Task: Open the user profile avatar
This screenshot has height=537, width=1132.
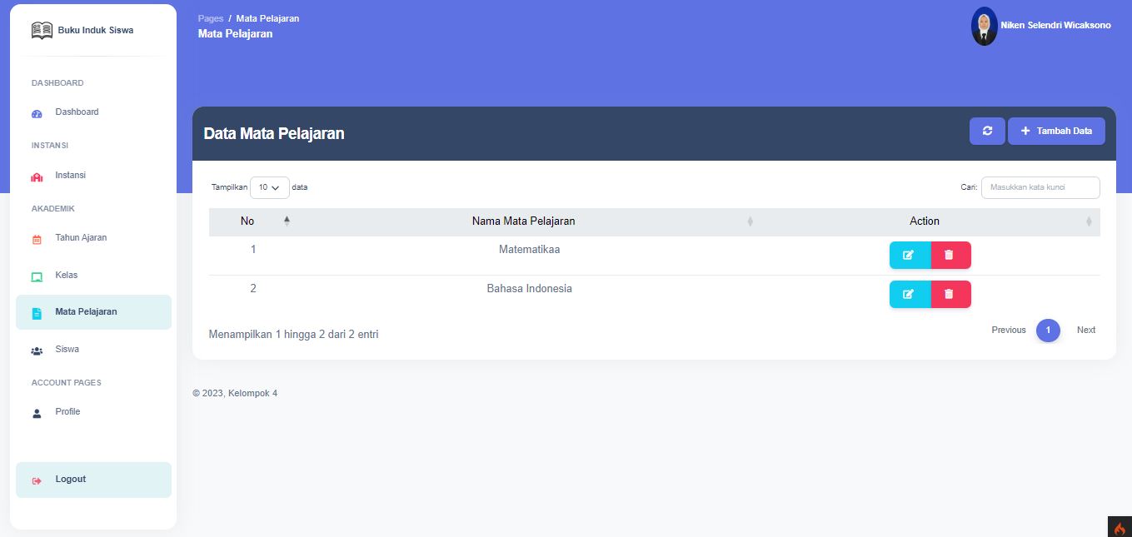Action: click(x=984, y=26)
